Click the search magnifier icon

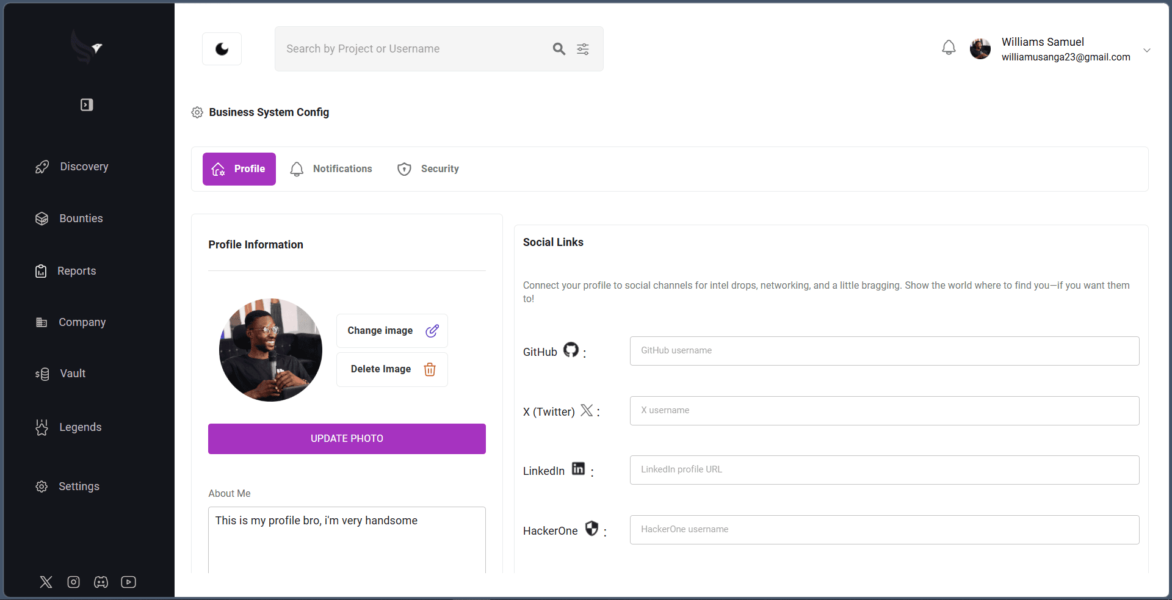click(x=559, y=49)
